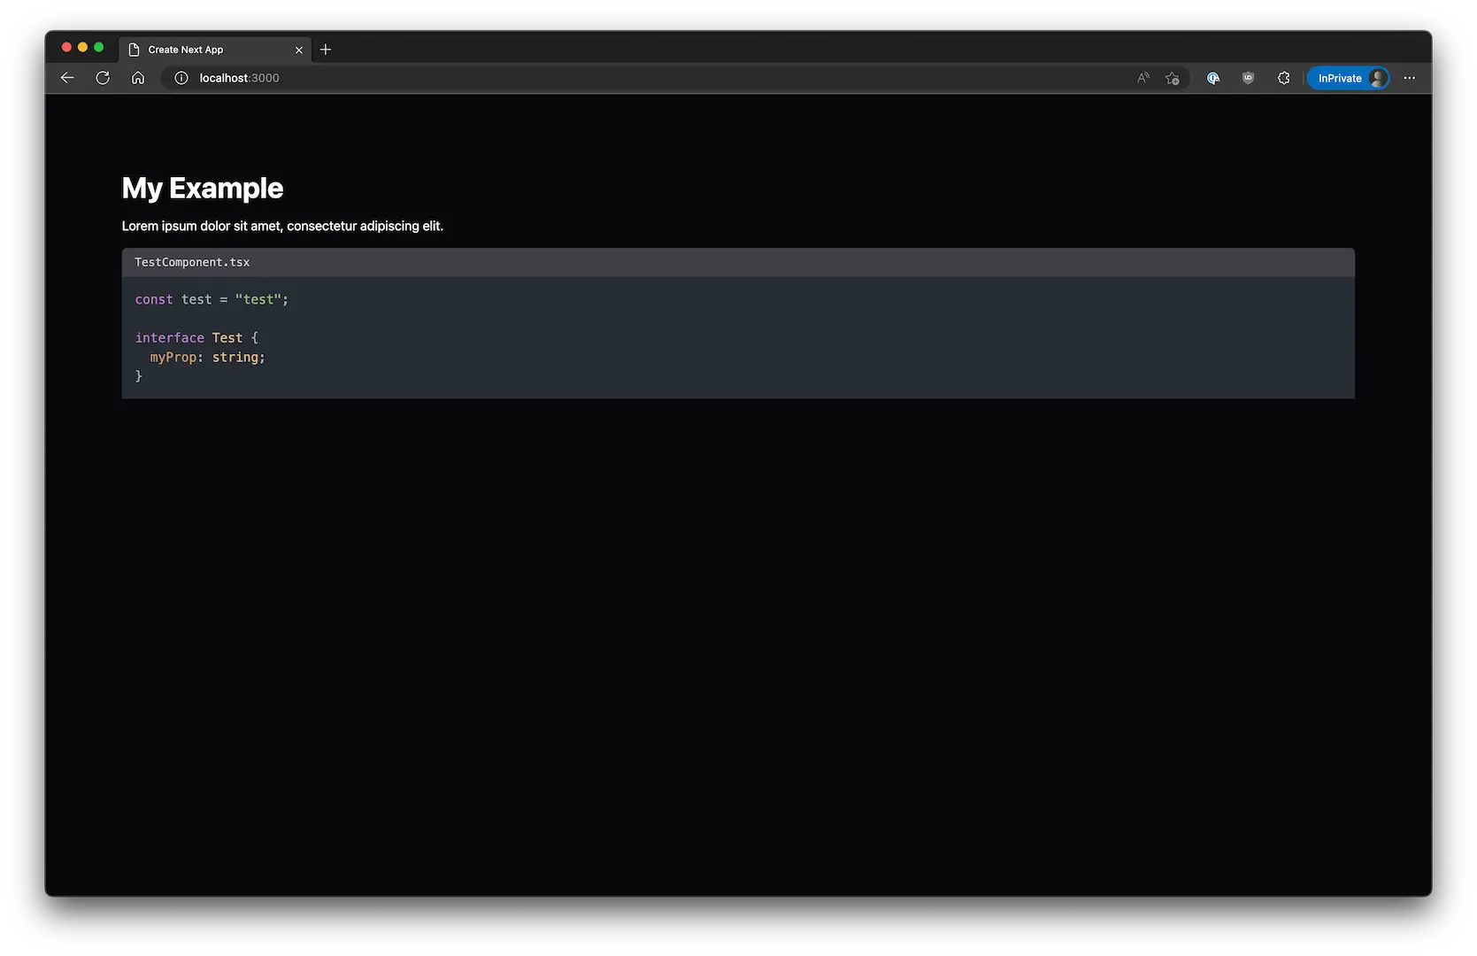Screen dimensions: 1477x956
Task: Click the InPrivate profile button
Action: tap(1349, 78)
